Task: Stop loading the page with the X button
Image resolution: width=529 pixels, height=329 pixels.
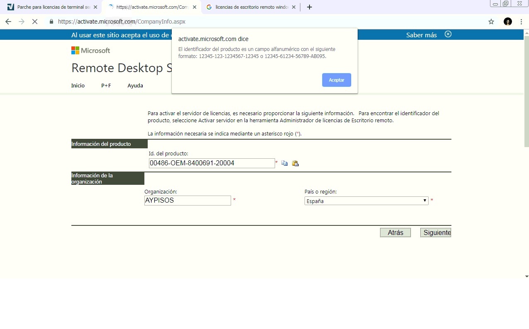Action: pyautogui.click(x=35, y=22)
